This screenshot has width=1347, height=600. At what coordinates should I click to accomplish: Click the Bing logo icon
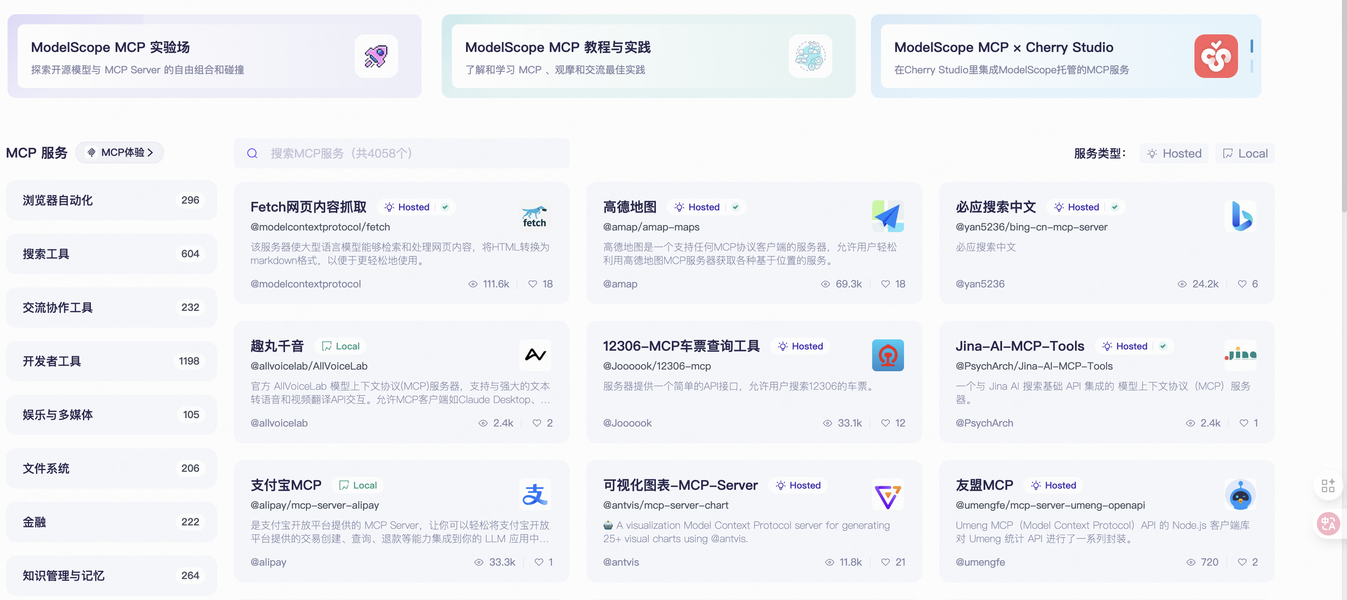(x=1240, y=216)
